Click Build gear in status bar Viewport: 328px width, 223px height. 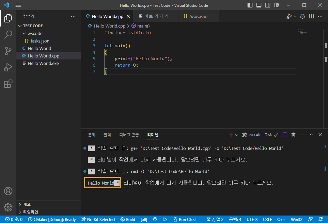click(128, 220)
